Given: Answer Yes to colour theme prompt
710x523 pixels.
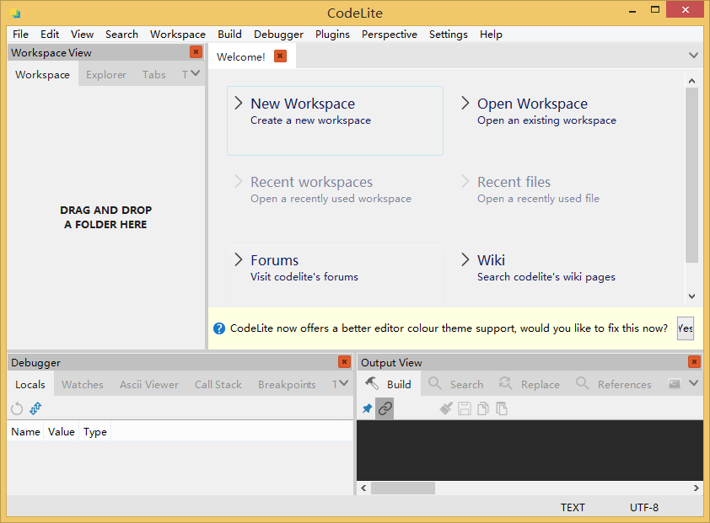Looking at the screenshot, I should (x=685, y=328).
